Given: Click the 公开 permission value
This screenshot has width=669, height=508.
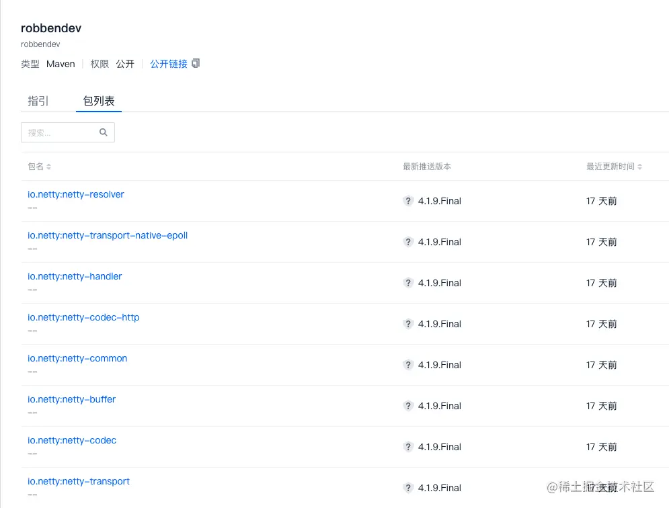Looking at the screenshot, I should coord(125,64).
